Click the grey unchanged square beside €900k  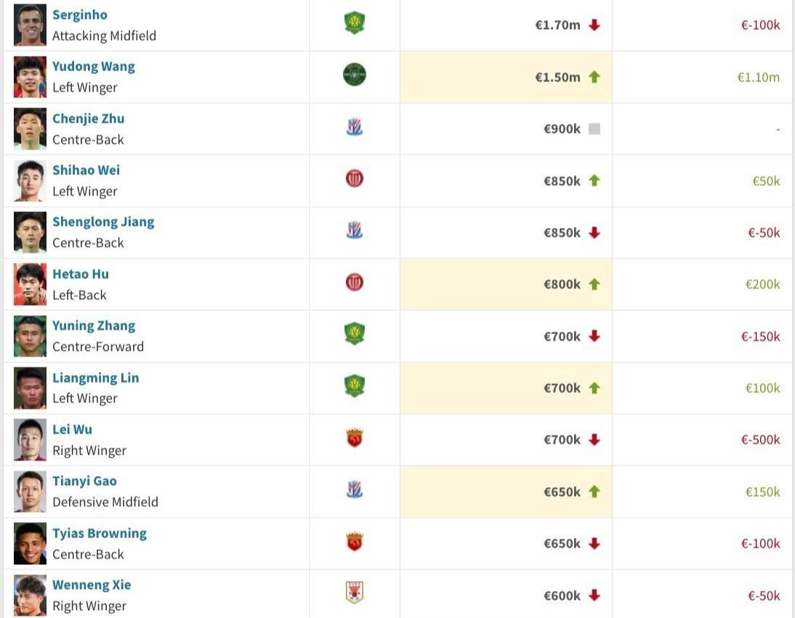pyautogui.click(x=594, y=129)
